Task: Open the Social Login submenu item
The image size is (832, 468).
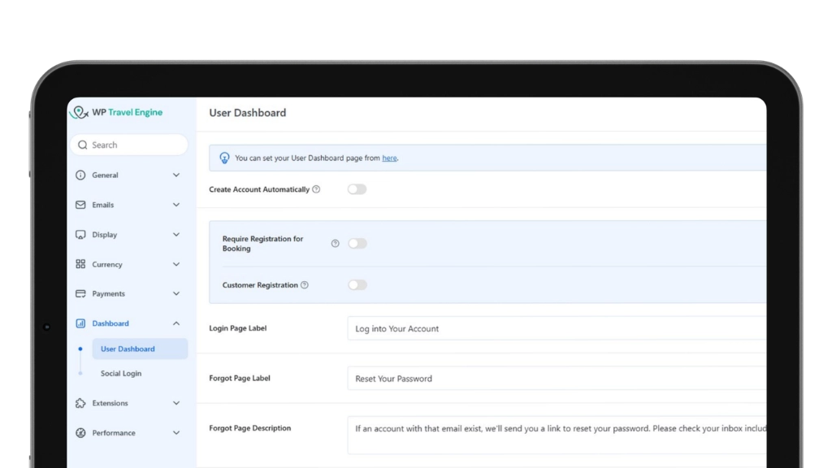Action: tap(121, 374)
